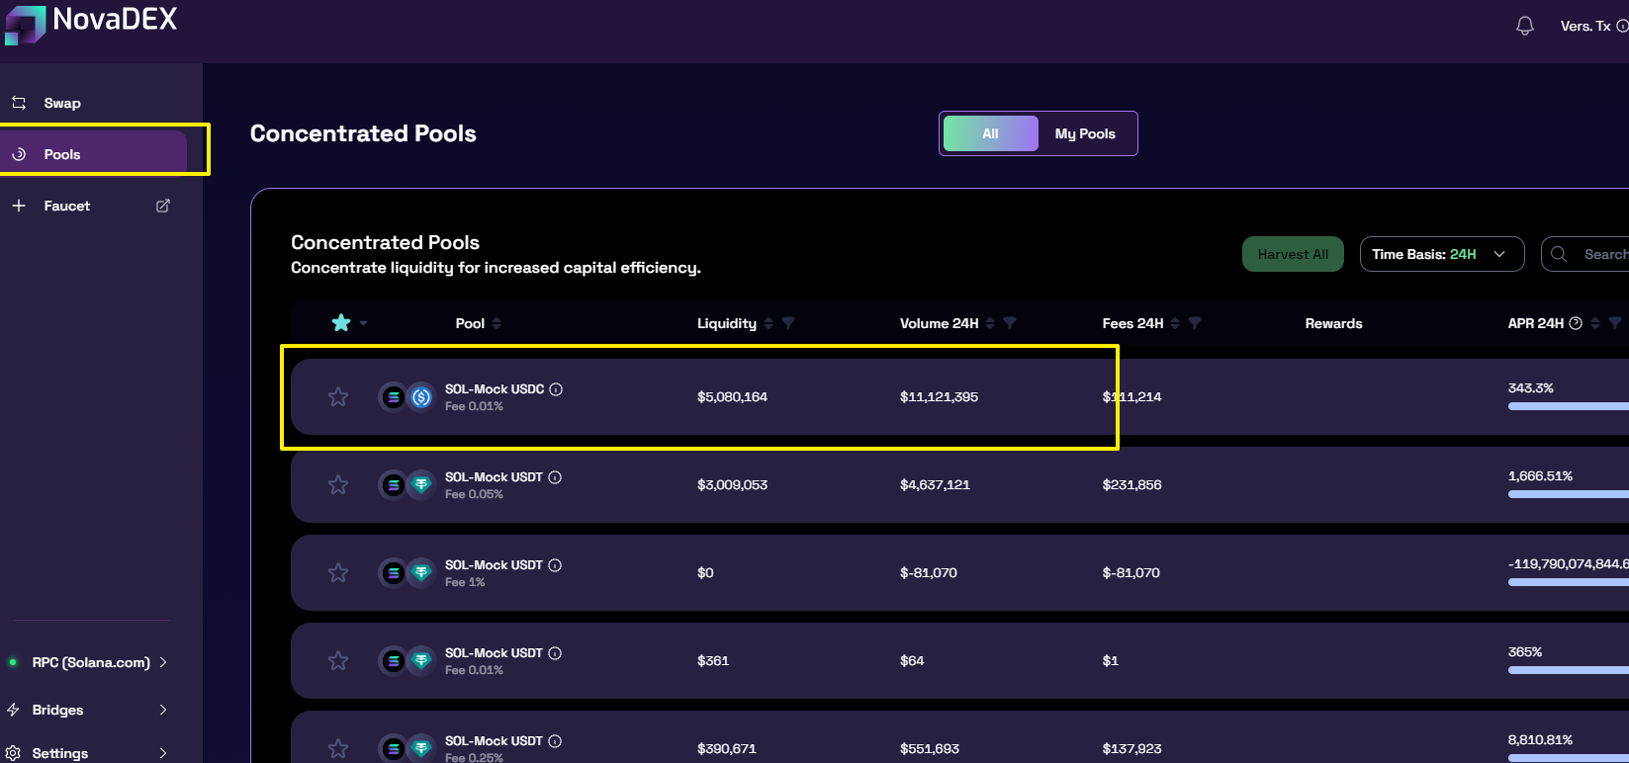The image size is (1629, 763).
Task: Click the search magnifier icon
Action: click(1559, 254)
